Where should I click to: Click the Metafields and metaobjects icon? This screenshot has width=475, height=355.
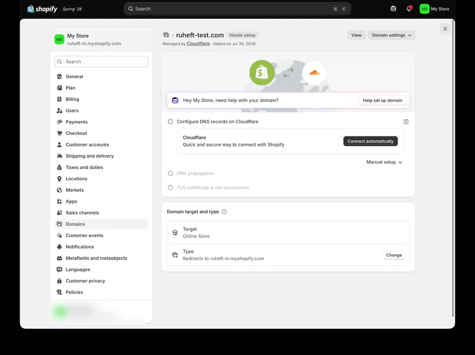(x=59, y=259)
